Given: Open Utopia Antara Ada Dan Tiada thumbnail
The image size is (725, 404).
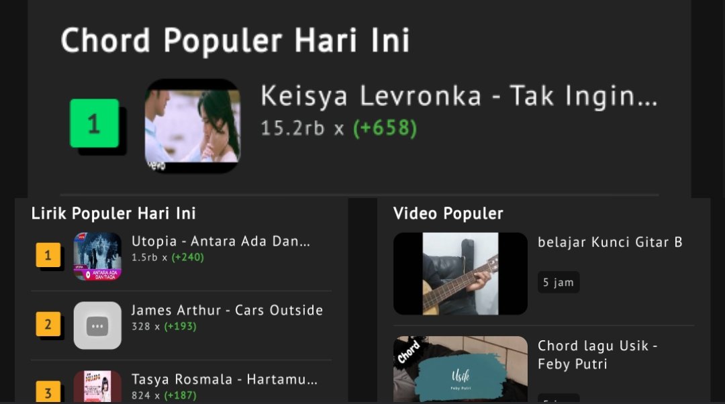Looking at the screenshot, I should point(97,256).
